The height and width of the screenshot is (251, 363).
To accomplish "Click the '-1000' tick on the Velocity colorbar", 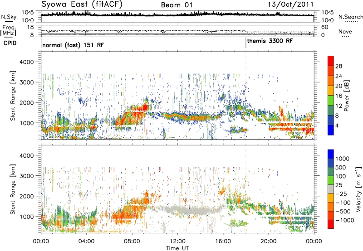I will 345,220.
